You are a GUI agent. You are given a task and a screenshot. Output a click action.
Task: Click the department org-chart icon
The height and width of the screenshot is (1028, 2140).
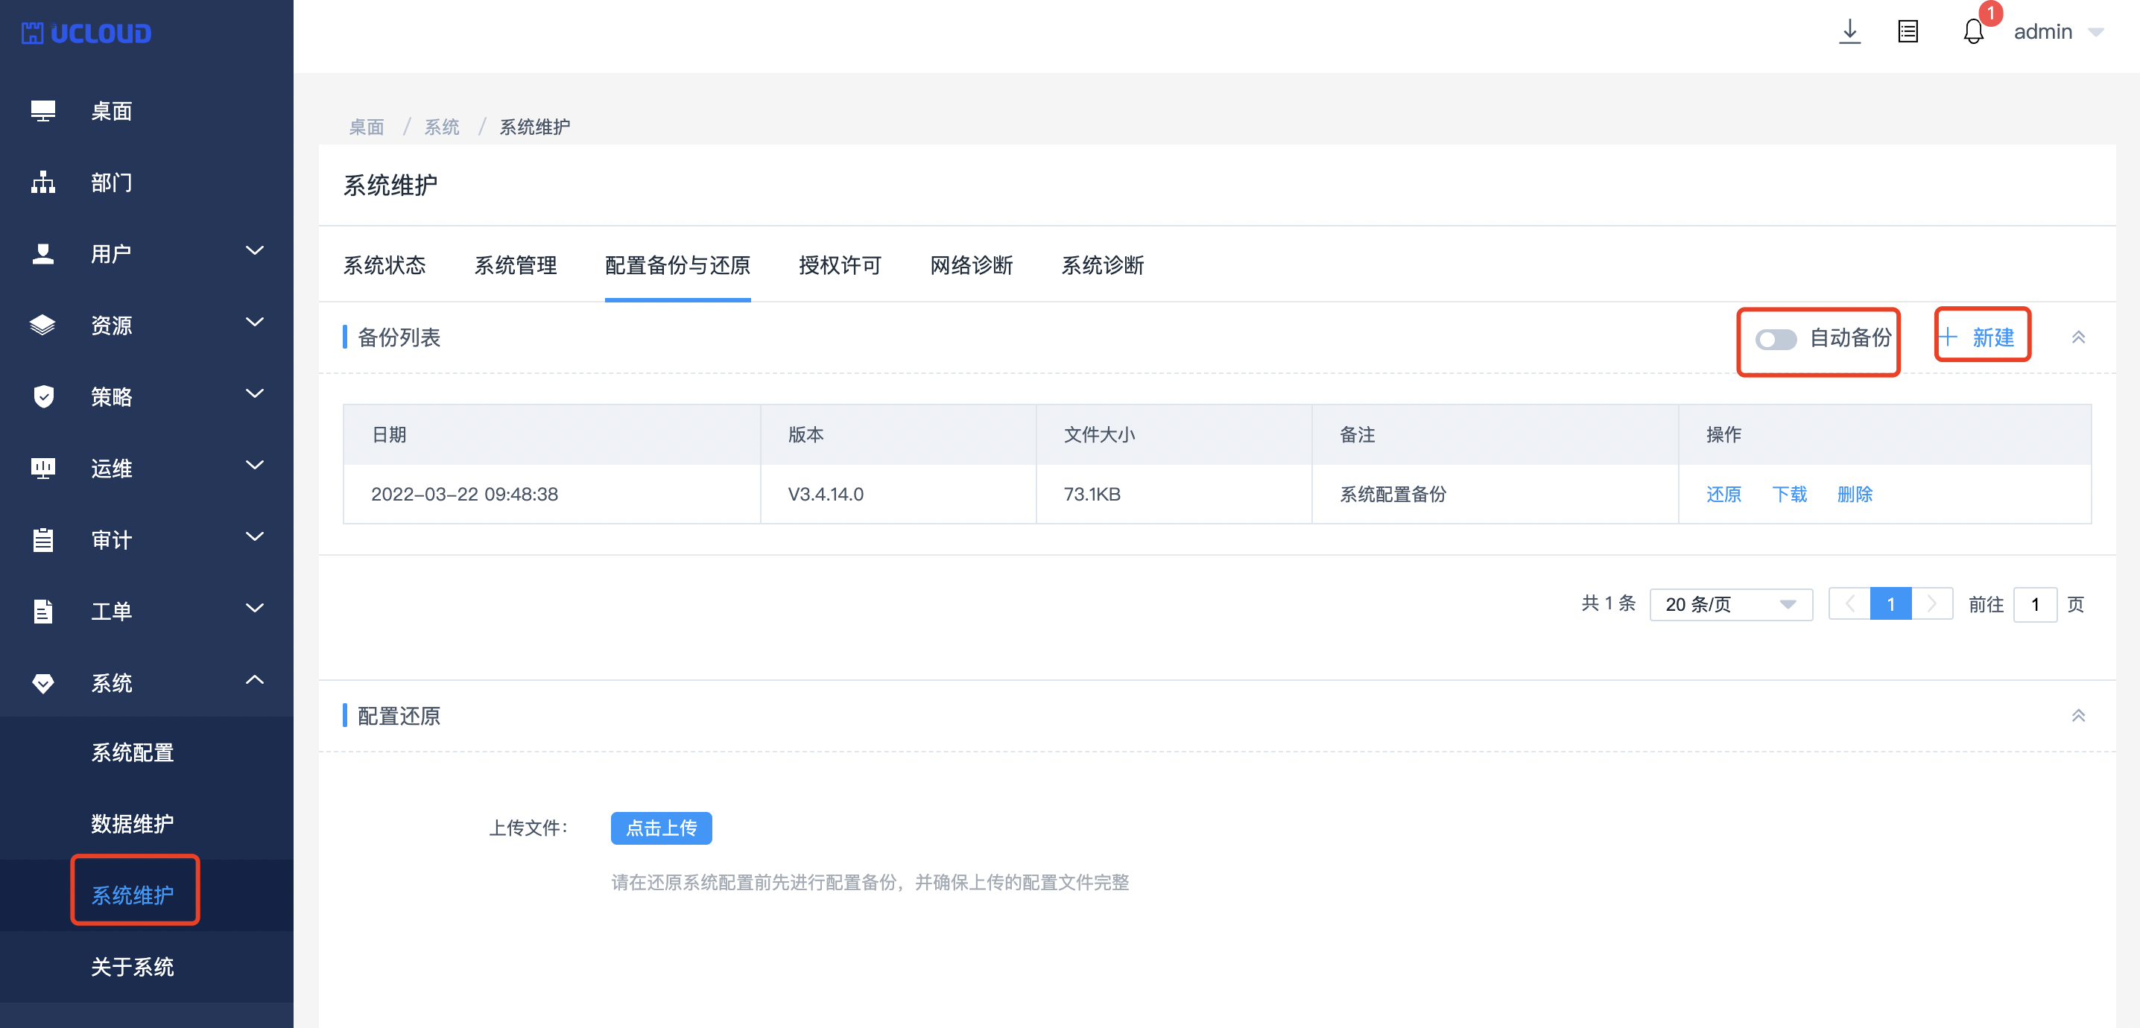click(x=43, y=182)
